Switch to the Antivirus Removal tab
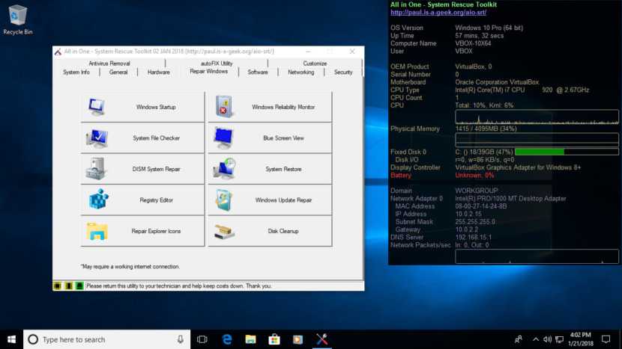Image resolution: width=622 pixels, height=349 pixels. tap(109, 64)
